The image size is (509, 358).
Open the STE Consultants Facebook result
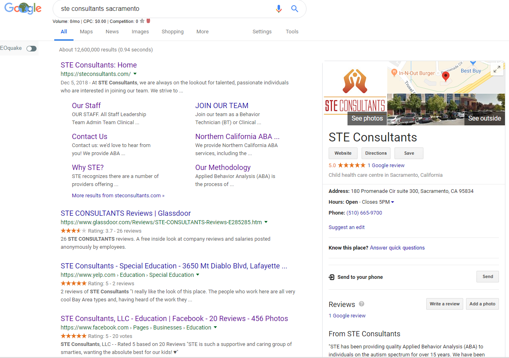pyautogui.click(x=174, y=319)
